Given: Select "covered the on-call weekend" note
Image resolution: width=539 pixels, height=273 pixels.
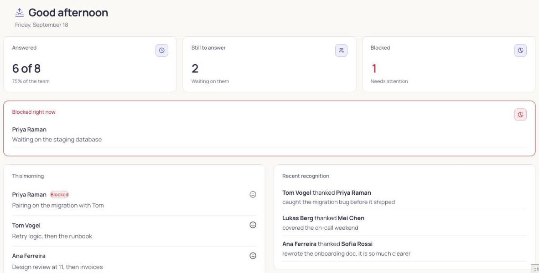Looking at the screenshot, I should click(x=321, y=228).
